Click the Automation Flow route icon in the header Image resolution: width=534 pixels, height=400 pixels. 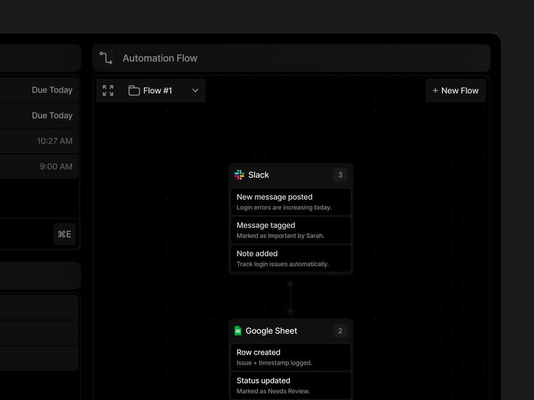coord(107,58)
